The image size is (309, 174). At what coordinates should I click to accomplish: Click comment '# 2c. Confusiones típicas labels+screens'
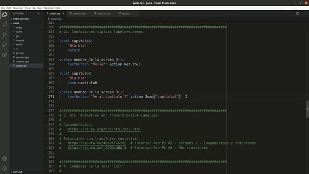point(101,32)
